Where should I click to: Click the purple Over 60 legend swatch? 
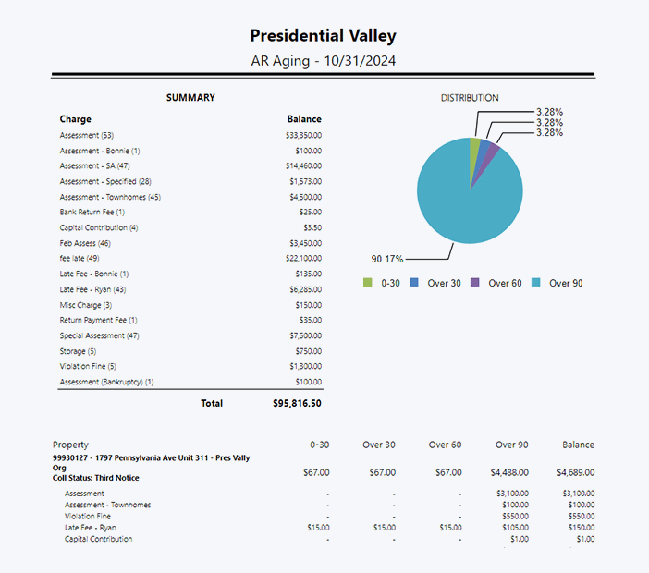tap(475, 283)
